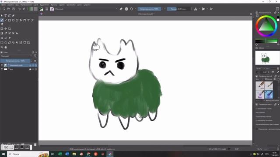Open the brush settings editor icon
The width and height of the screenshot is (280, 157).
47,9
